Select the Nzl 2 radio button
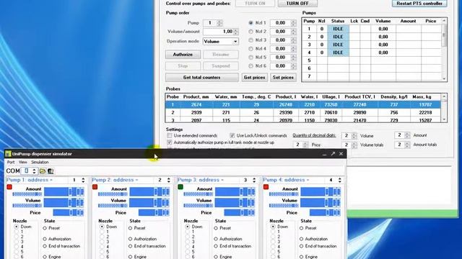Screen dimensions: 462x259 tap(250, 32)
